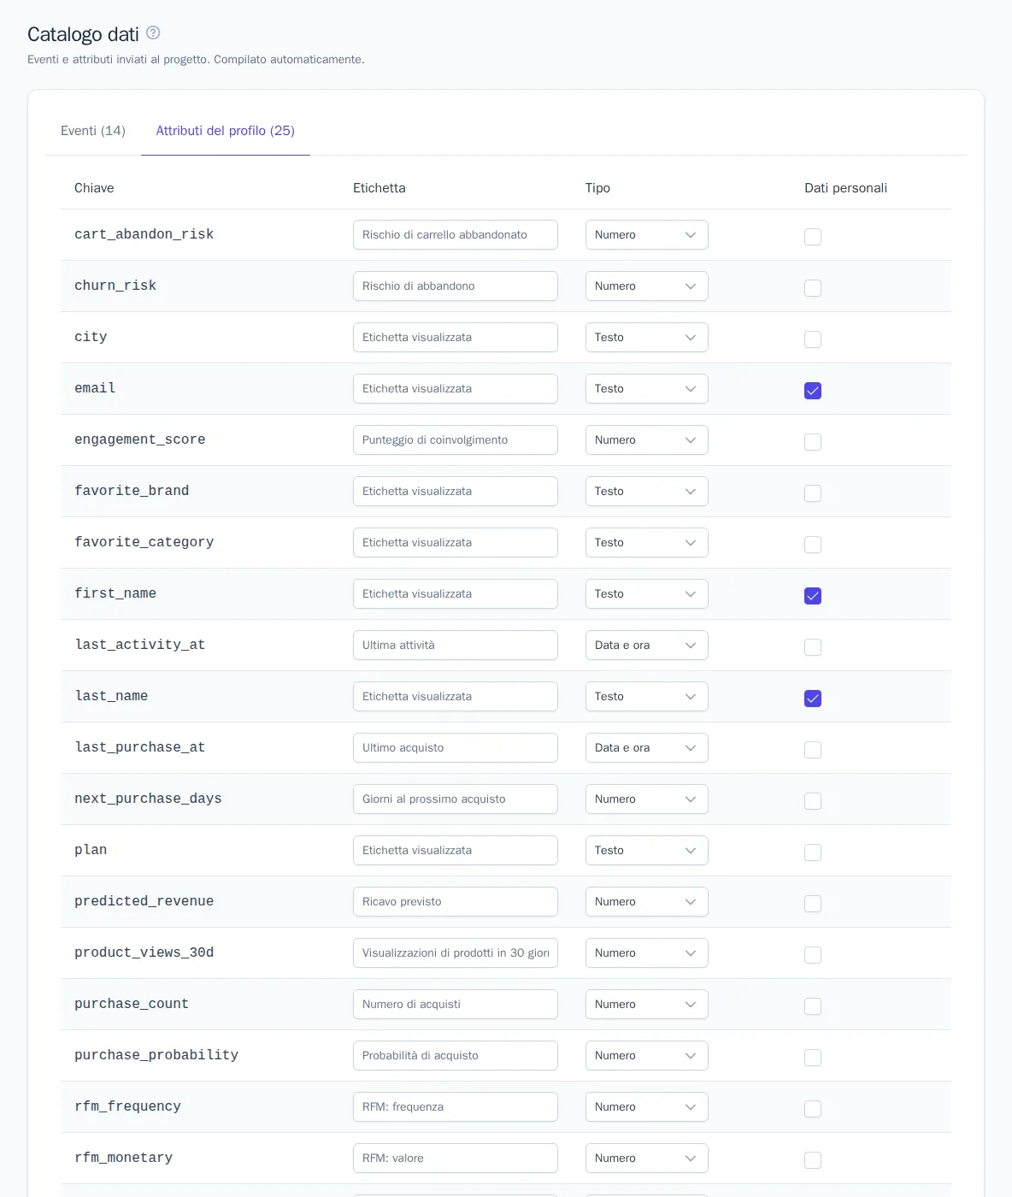Open the type dropdown for purchase_probability
The height and width of the screenshot is (1197, 1012).
pos(647,1056)
